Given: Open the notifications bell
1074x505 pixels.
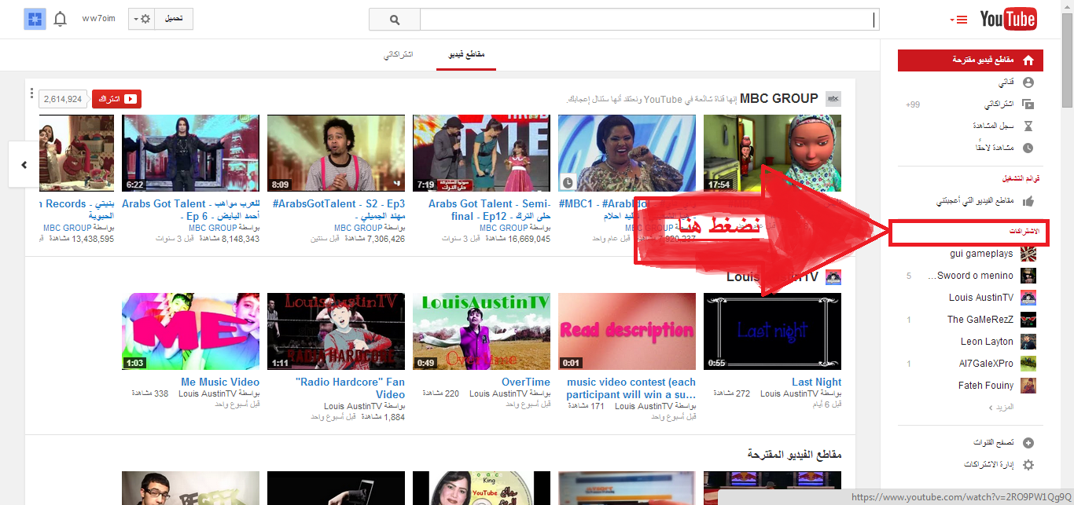Looking at the screenshot, I should (61, 19).
